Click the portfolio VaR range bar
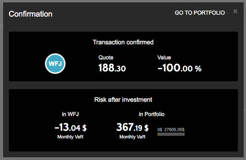The image size is (246, 160). 171,134
